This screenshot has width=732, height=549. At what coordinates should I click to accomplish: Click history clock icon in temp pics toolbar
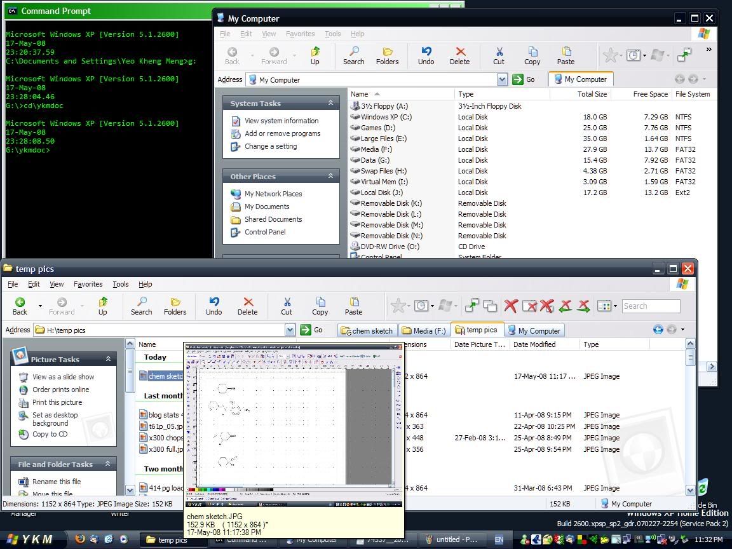(x=421, y=306)
